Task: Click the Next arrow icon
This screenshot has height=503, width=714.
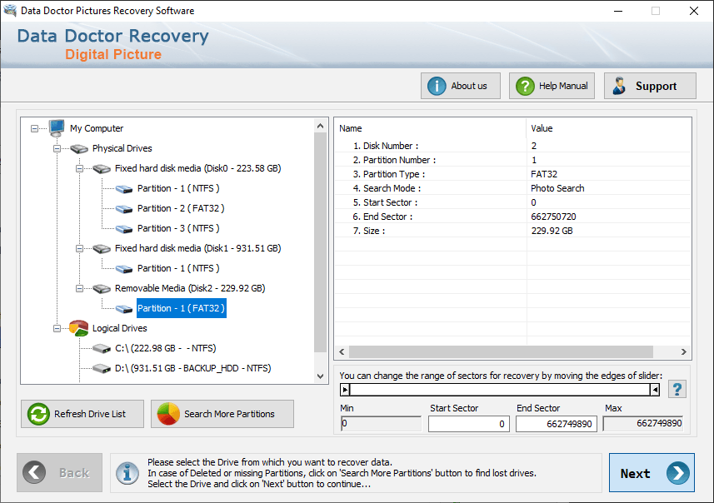Action: [x=677, y=473]
